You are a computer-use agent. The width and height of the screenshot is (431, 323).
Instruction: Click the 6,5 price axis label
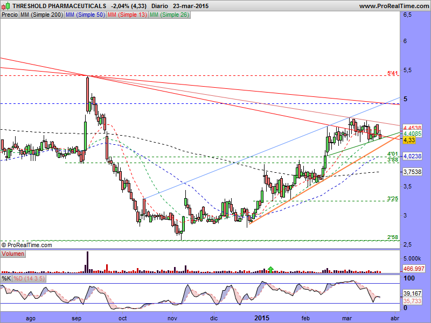point(408,15)
